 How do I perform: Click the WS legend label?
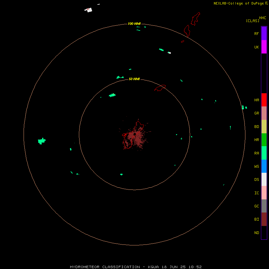point(256,166)
